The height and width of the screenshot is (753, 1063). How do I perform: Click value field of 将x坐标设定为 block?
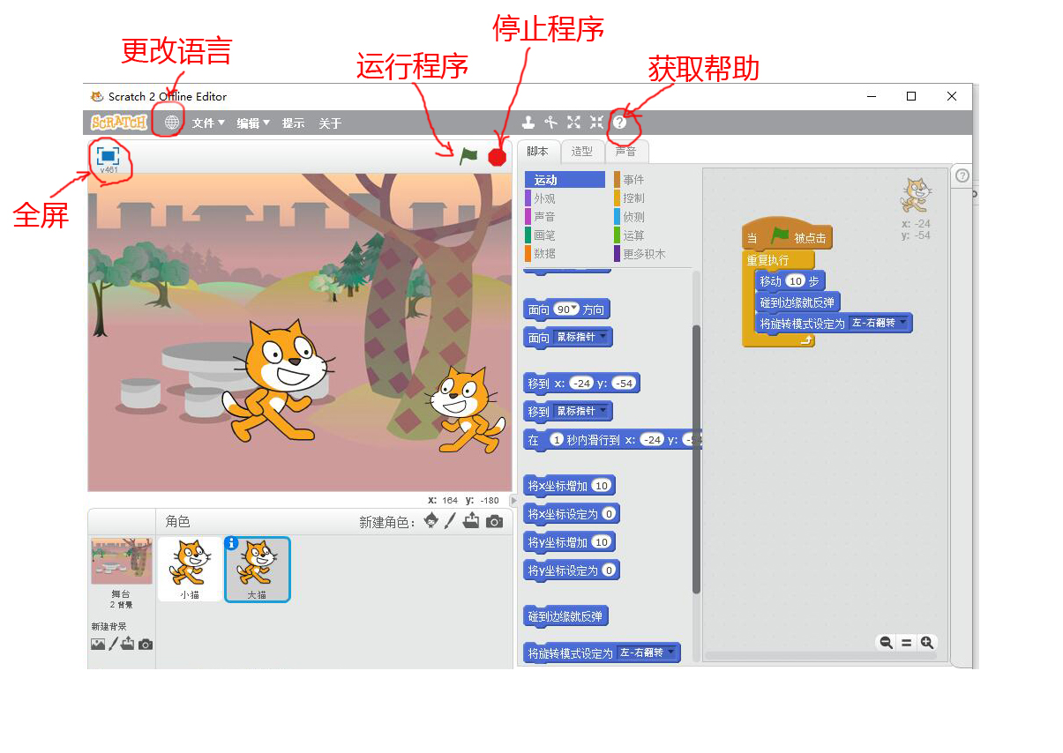(x=610, y=513)
